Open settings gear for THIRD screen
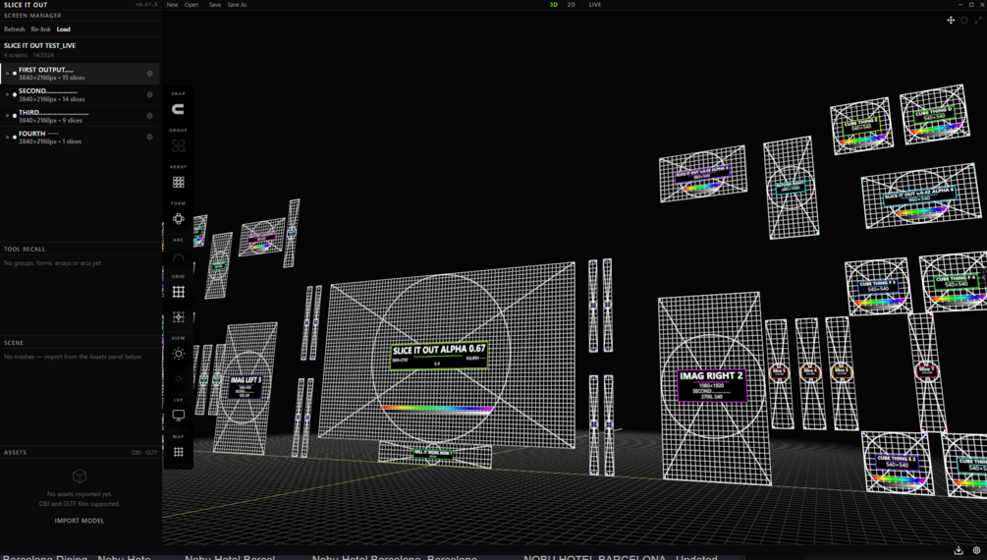 [150, 116]
